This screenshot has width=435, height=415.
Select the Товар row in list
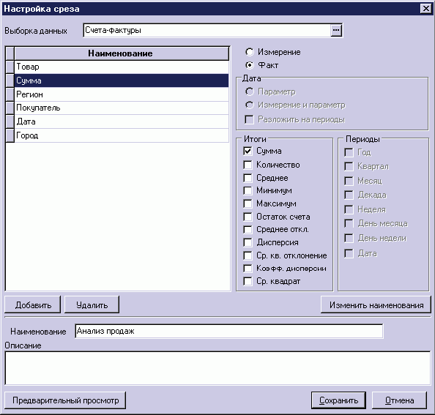(122, 67)
